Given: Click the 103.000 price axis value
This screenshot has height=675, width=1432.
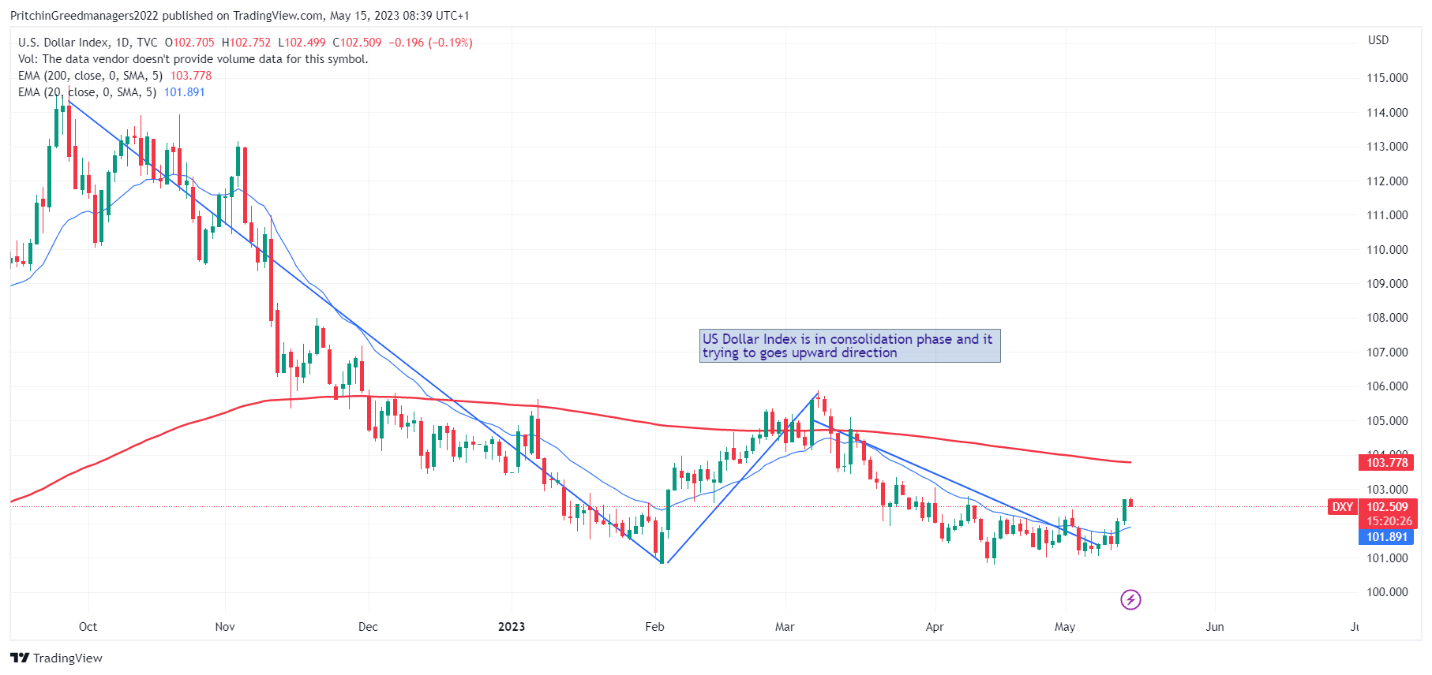Looking at the screenshot, I should tap(1387, 490).
